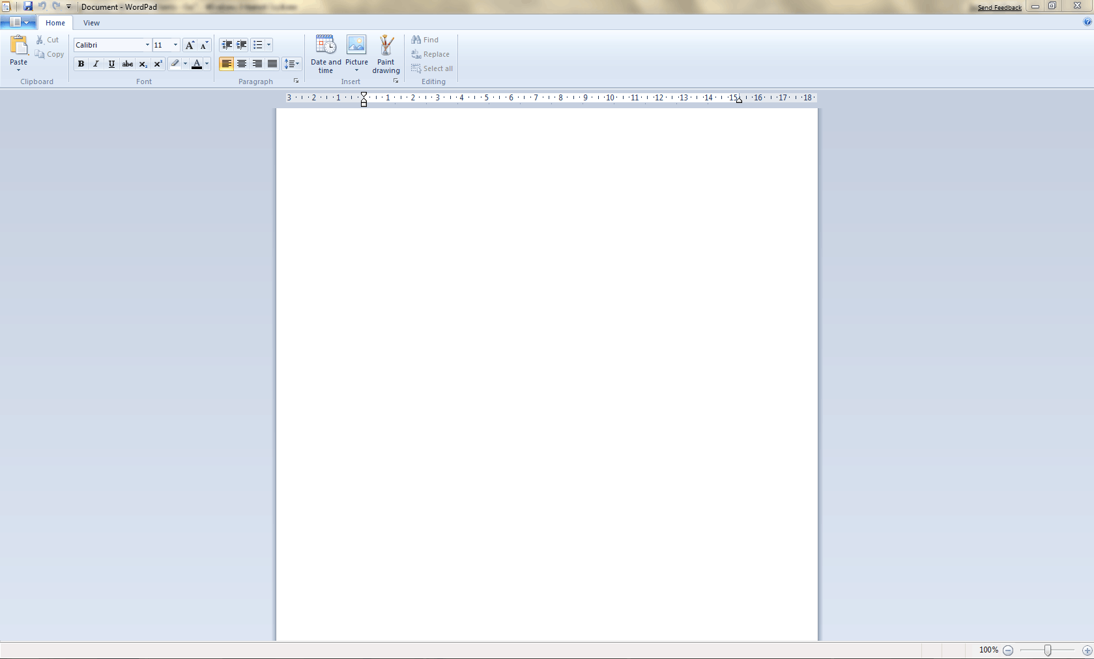This screenshot has width=1094, height=659.
Task: Click the 100% zoom level text
Action: (988, 650)
